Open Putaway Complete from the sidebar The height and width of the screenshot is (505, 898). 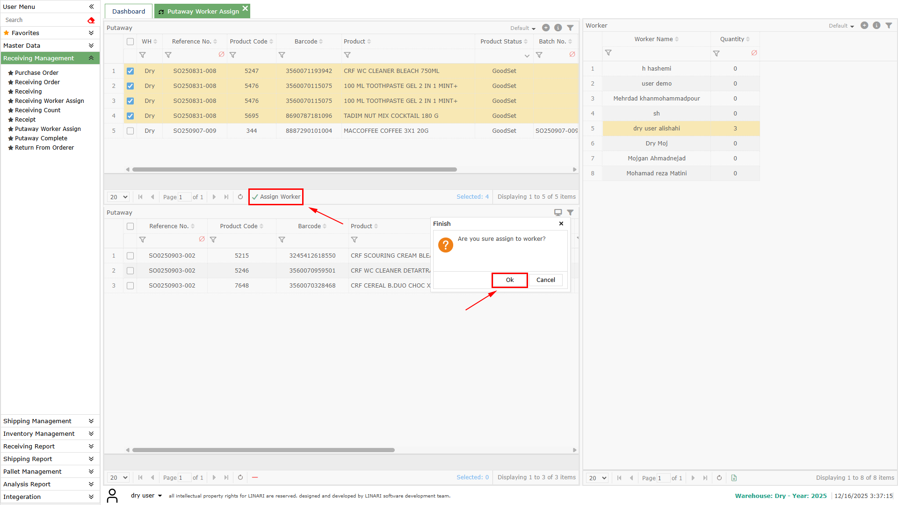(x=41, y=138)
